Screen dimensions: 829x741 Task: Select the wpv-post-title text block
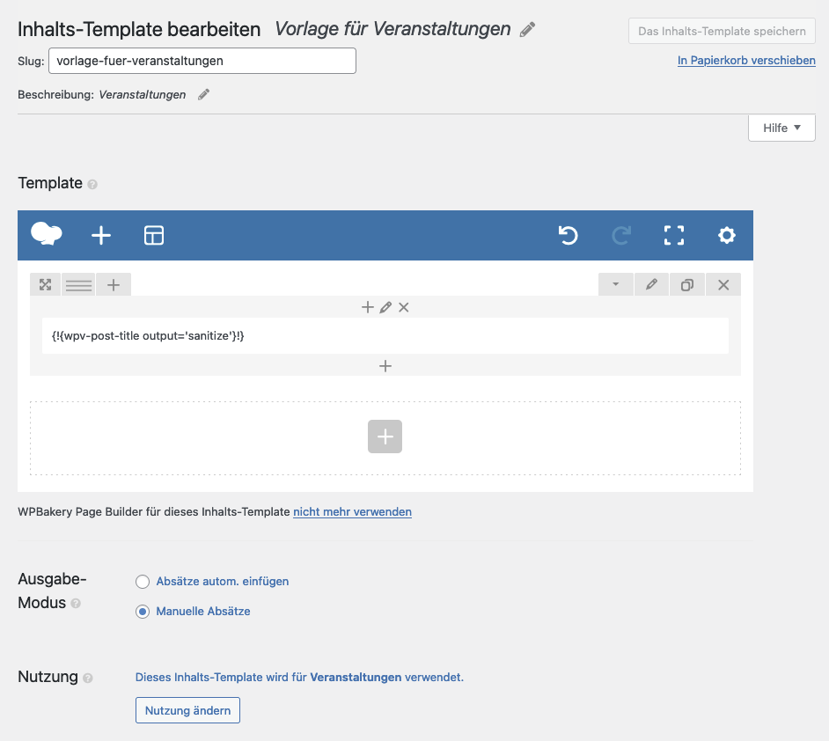tap(385, 335)
